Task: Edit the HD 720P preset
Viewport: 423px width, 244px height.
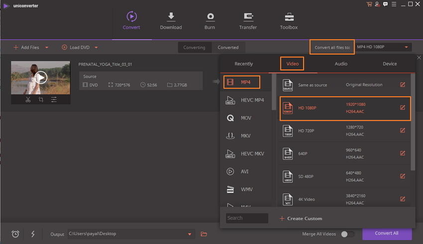Action: pyautogui.click(x=403, y=130)
